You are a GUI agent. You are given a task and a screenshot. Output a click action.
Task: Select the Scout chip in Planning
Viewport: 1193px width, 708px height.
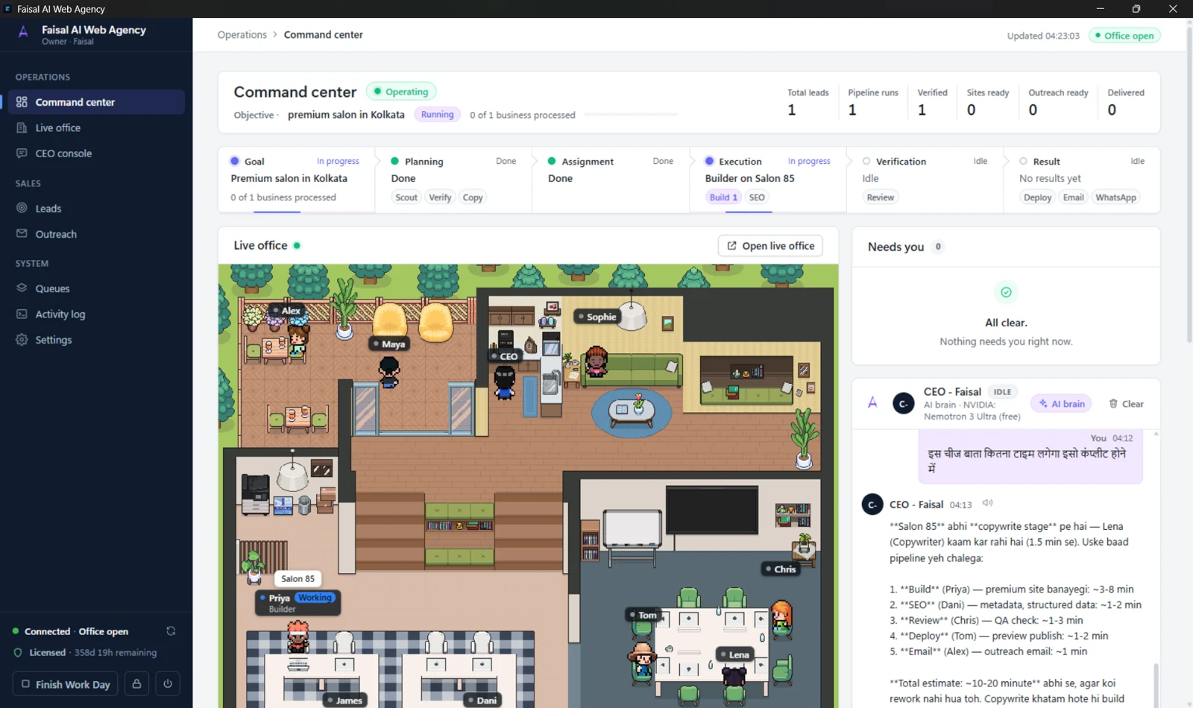pyautogui.click(x=406, y=197)
